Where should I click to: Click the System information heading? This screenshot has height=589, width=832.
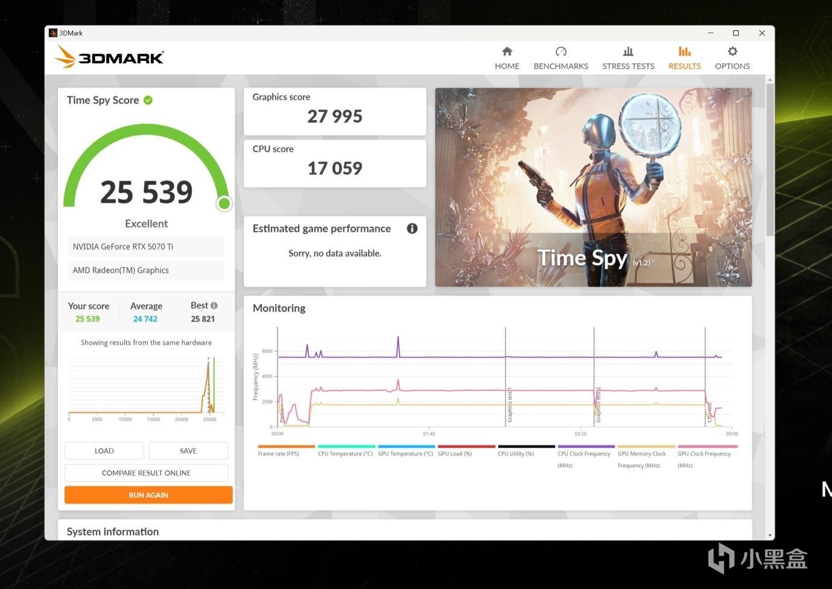[113, 532]
